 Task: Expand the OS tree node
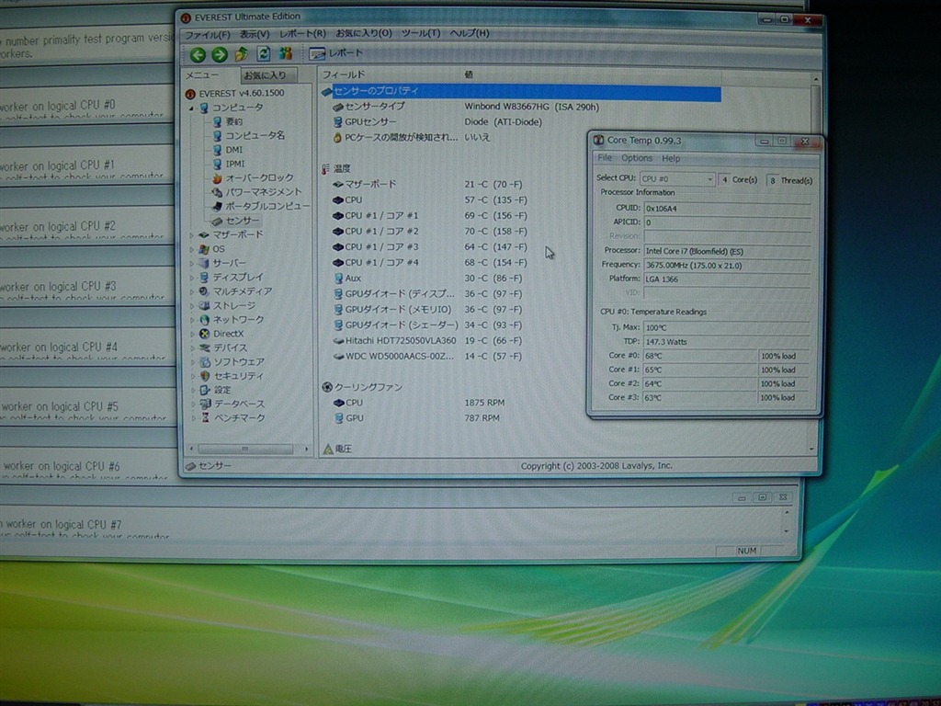click(x=192, y=249)
